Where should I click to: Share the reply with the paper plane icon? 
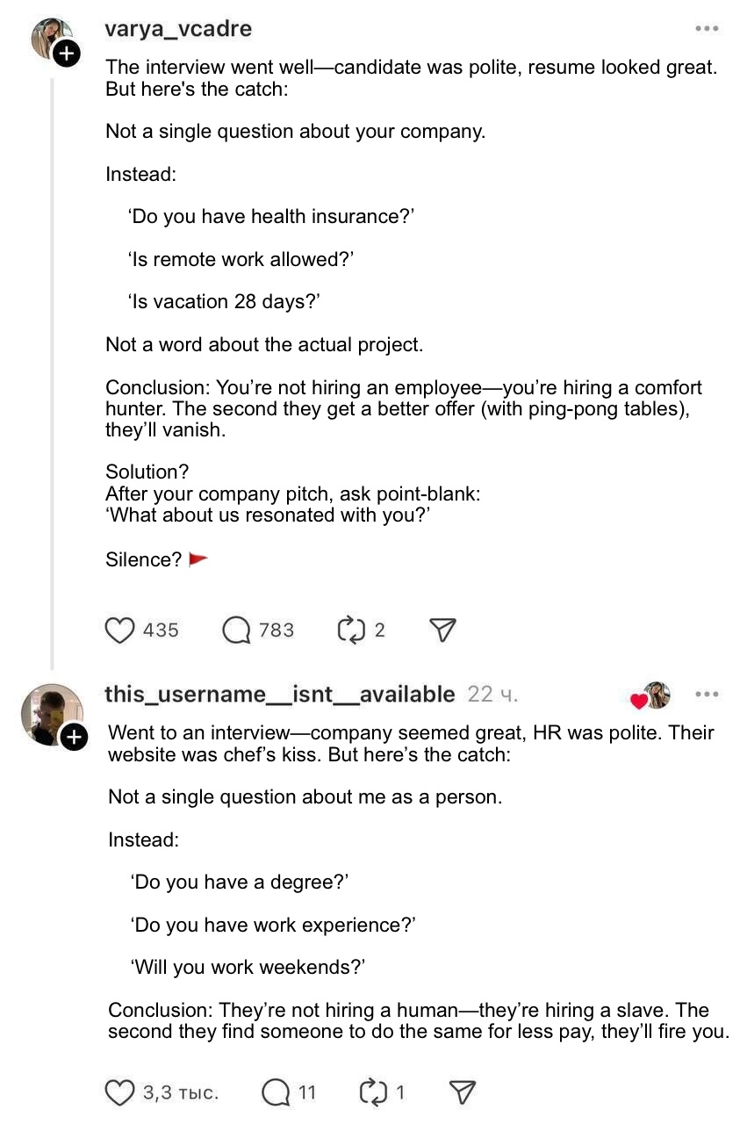click(463, 1092)
